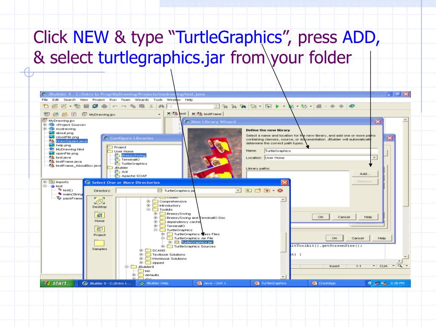The height and width of the screenshot is (327, 436).
Task: Click the Cut scissors icon
Action: click(x=151, y=106)
